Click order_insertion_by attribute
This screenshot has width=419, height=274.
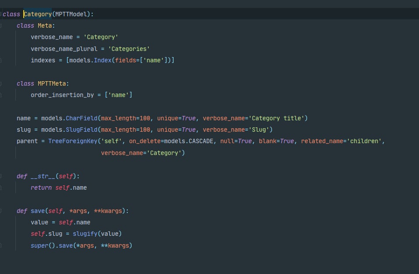pyautogui.click(x=62, y=95)
